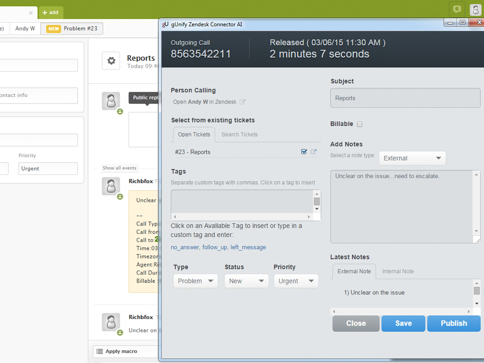Open the Type dropdown showing Problem
Screen dimensions: 484x363
pyautogui.click(x=195, y=281)
